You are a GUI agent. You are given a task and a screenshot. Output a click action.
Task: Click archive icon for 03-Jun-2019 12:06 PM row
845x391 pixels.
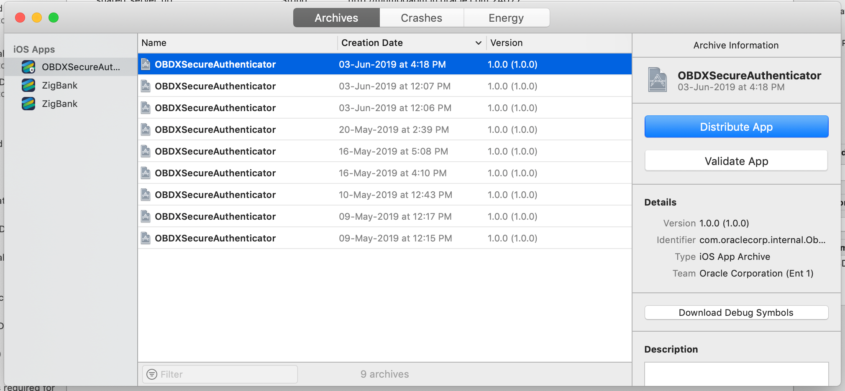pyautogui.click(x=146, y=108)
